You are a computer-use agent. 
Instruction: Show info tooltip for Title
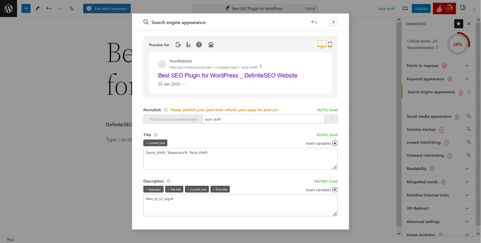[x=156, y=135]
